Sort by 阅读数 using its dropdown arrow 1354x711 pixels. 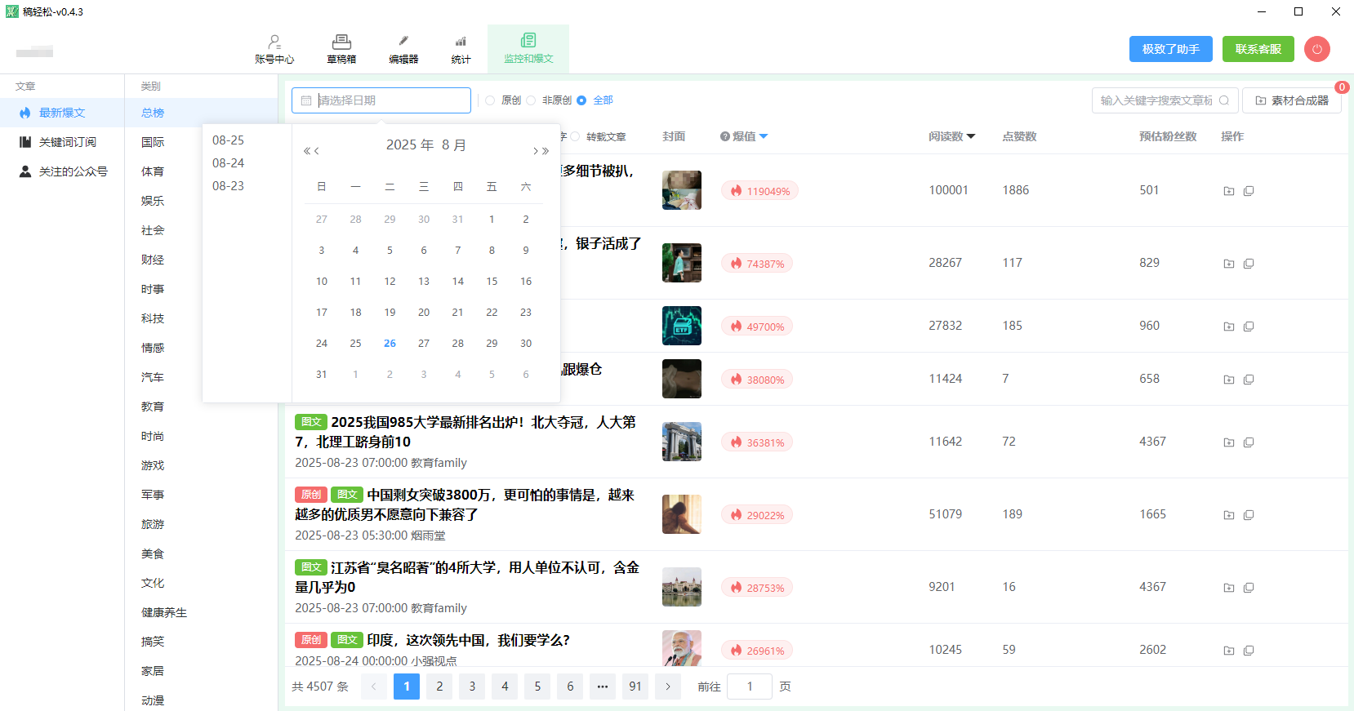pos(971,137)
